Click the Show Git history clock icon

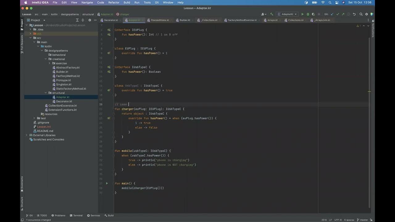coord(348,14)
